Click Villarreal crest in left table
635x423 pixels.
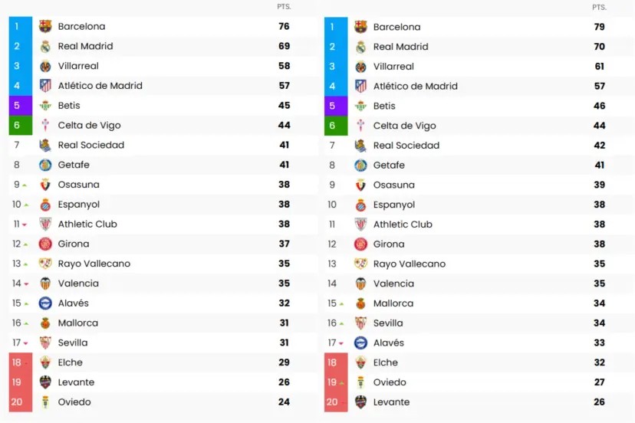pos(45,66)
